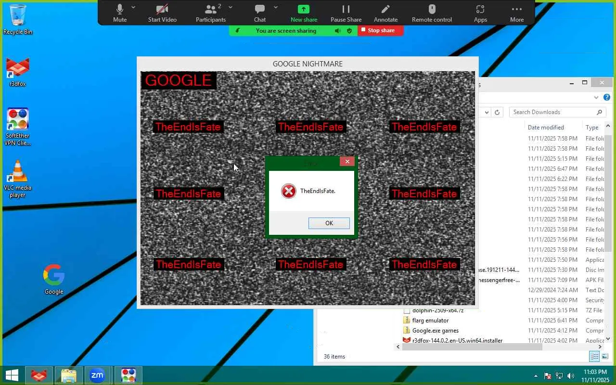Open Zoom from the taskbar

click(x=98, y=375)
